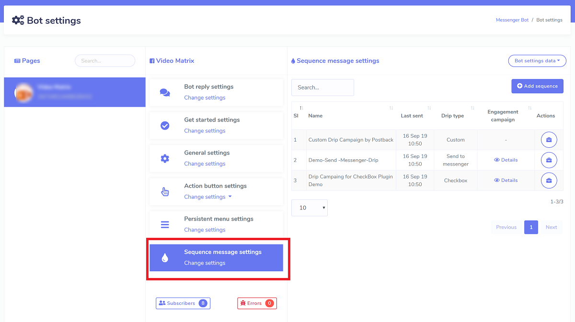Click the sequence Search input field
This screenshot has width=575, height=322.
coord(322,87)
